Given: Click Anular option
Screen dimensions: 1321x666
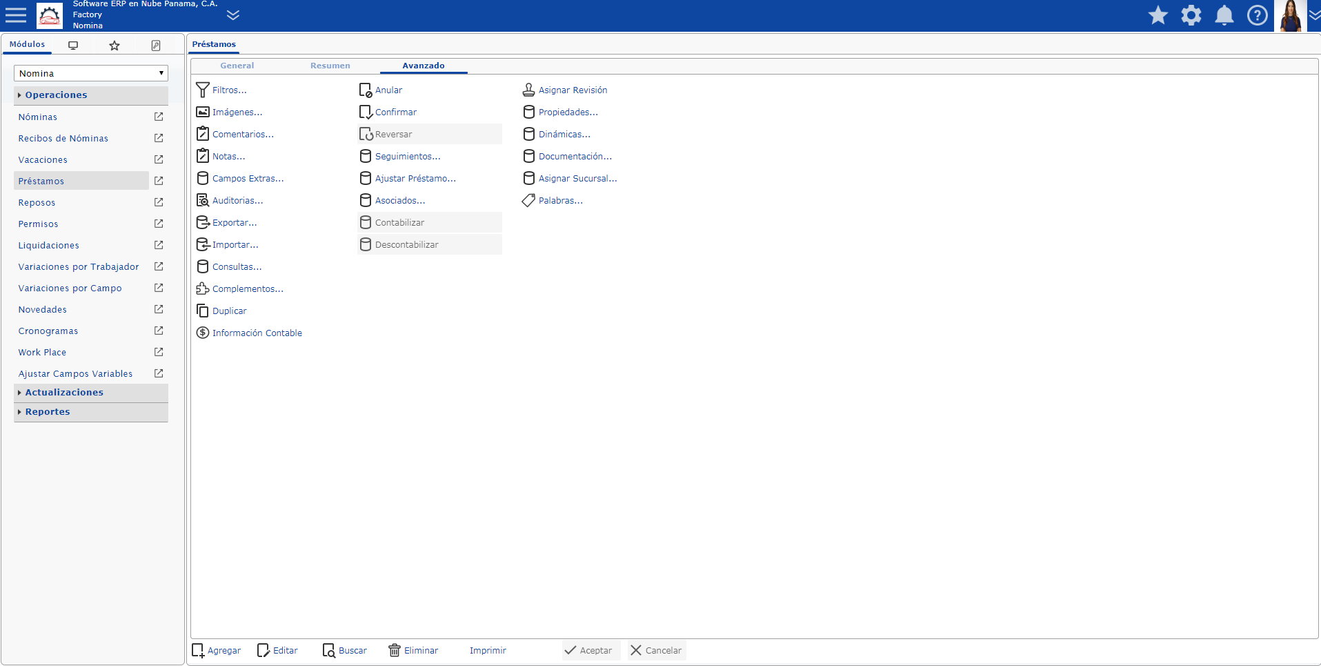Looking at the screenshot, I should click(x=381, y=90).
